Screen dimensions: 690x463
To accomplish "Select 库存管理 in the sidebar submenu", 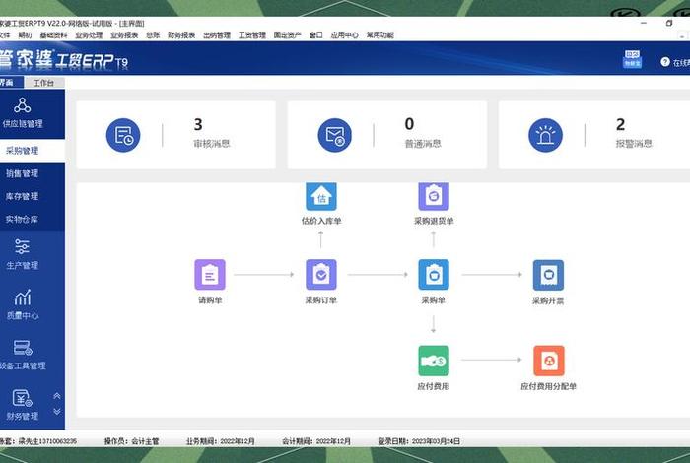I will 33,196.
